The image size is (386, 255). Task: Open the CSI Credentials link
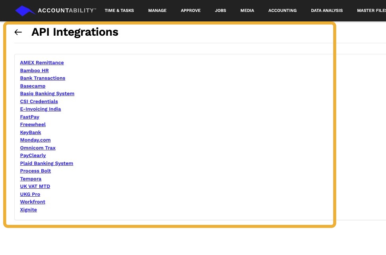[39, 102]
